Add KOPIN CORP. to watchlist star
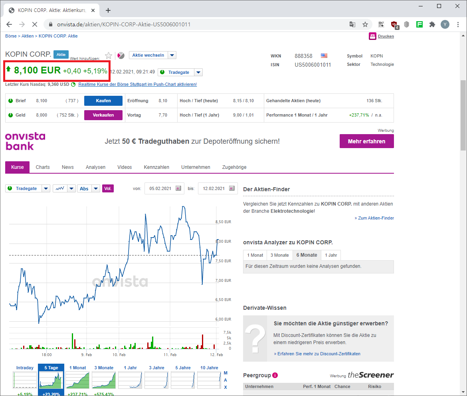Screen dimensions: 467x396 click(109, 55)
